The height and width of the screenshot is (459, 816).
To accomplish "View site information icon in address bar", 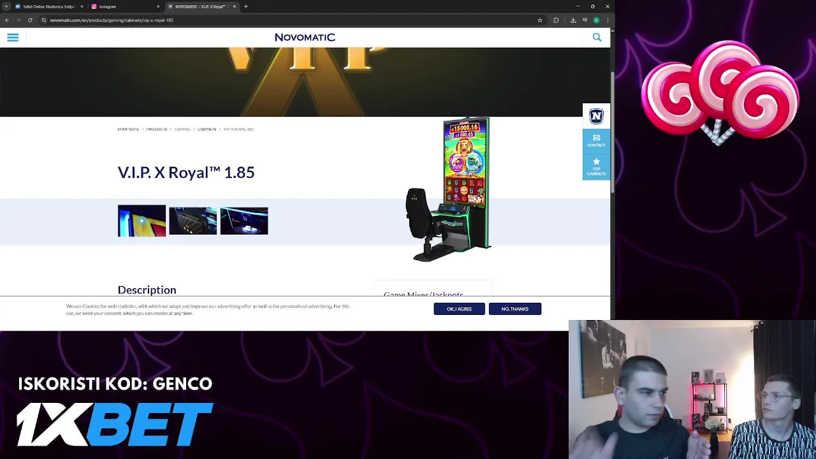I will 43,20.
